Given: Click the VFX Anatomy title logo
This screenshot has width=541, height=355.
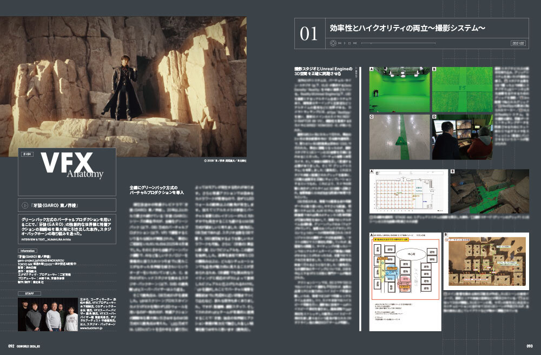Looking at the screenshot, I should click(67, 166).
